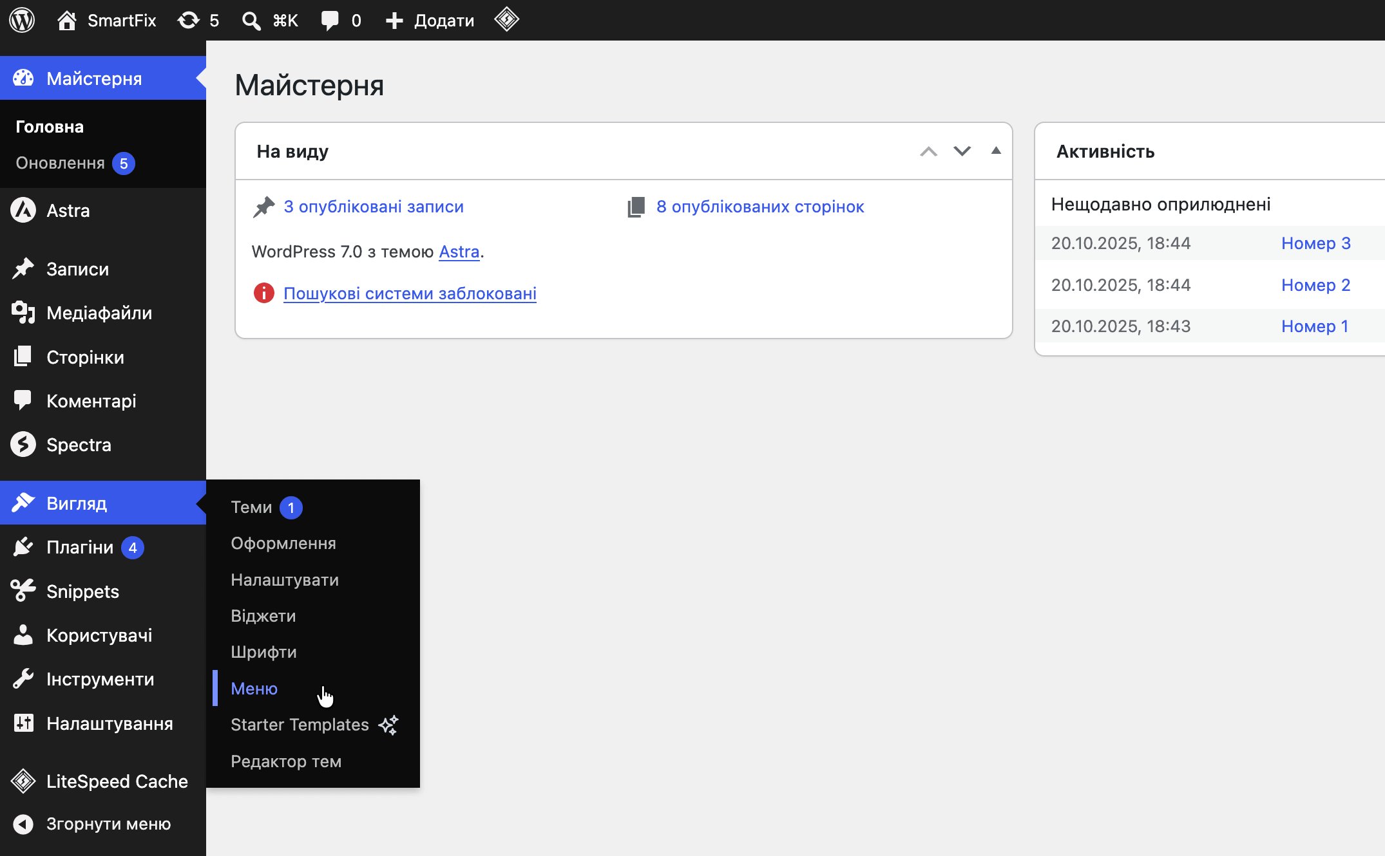Move На виду widget up
The width and height of the screenshot is (1385, 856).
click(x=928, y=151)
